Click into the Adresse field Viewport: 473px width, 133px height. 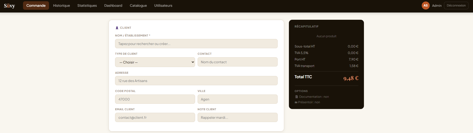click(x=196, y=81)
